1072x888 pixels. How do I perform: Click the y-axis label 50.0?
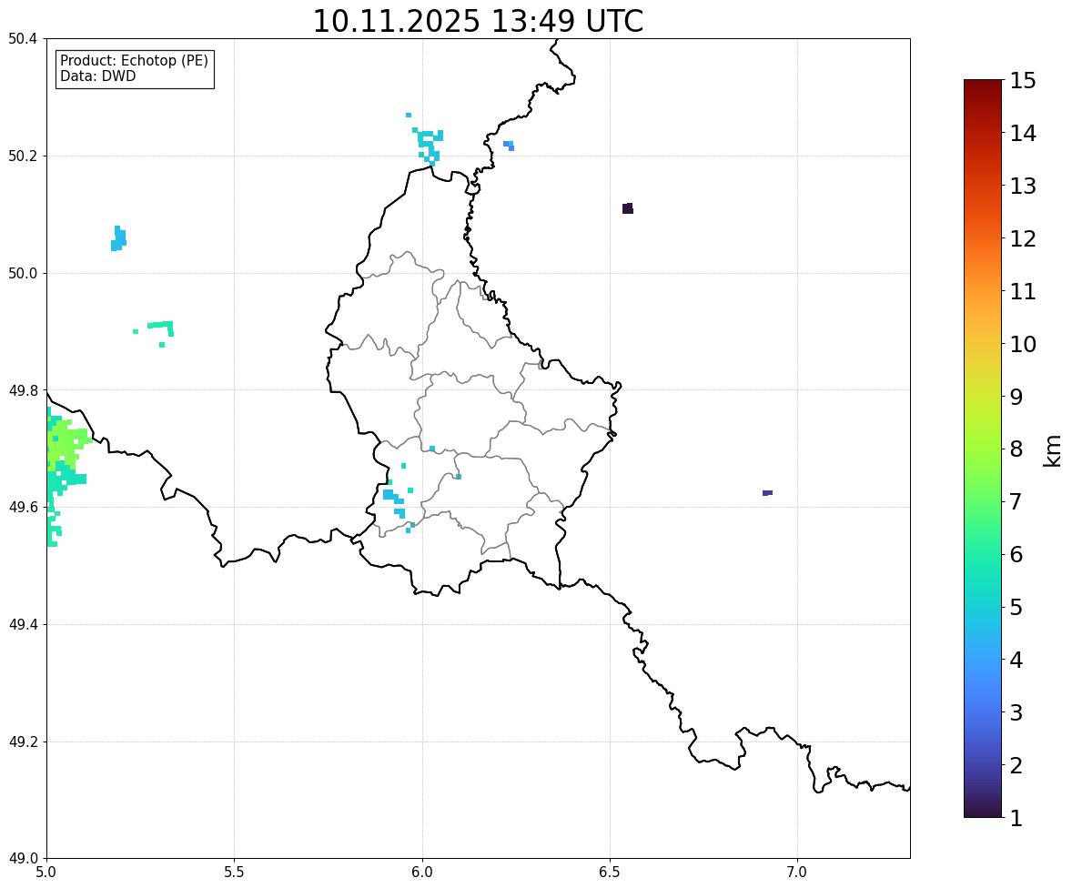(x=23, y=274)
